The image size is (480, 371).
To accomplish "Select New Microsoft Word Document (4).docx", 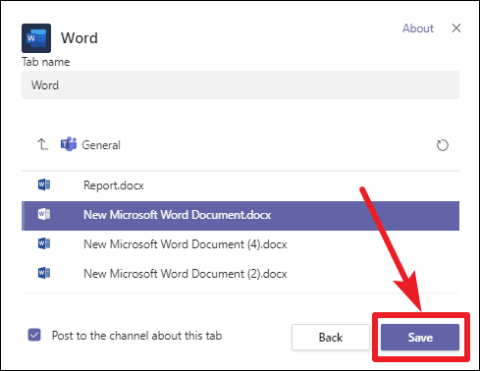I will pos(240,244).
